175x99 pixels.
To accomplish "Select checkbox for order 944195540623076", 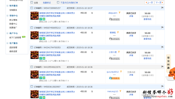I will 32,67.
